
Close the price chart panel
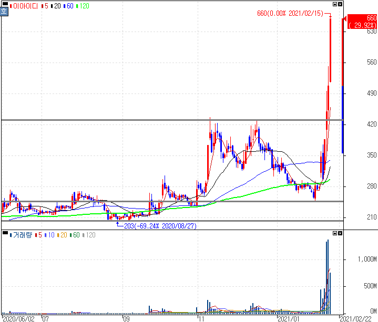[340, 4]
